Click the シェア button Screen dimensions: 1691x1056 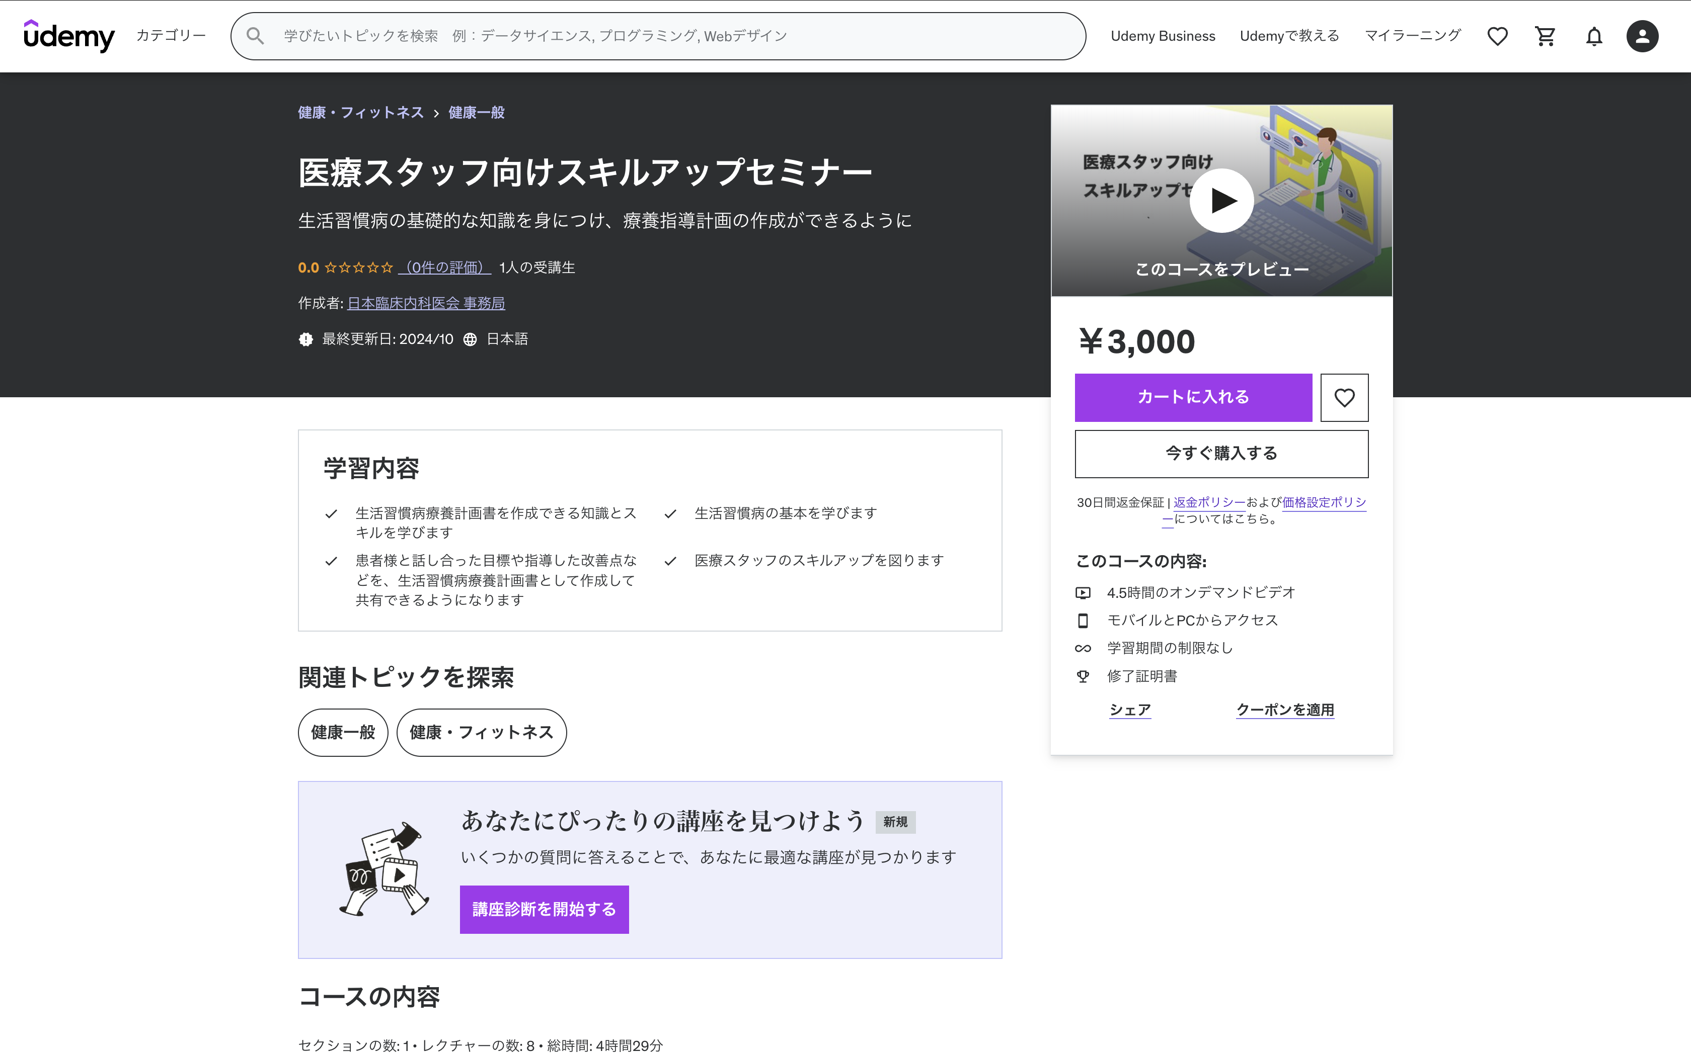(x=1130, y=710)
